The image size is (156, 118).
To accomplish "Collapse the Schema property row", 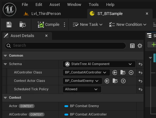I will tap(5, 64).
